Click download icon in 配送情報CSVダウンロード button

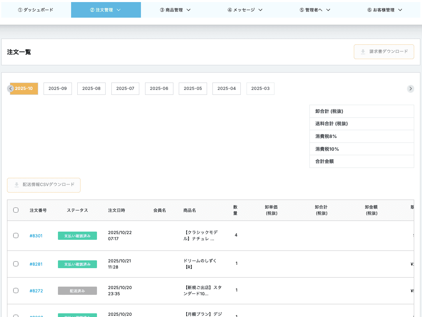(16, 185)
